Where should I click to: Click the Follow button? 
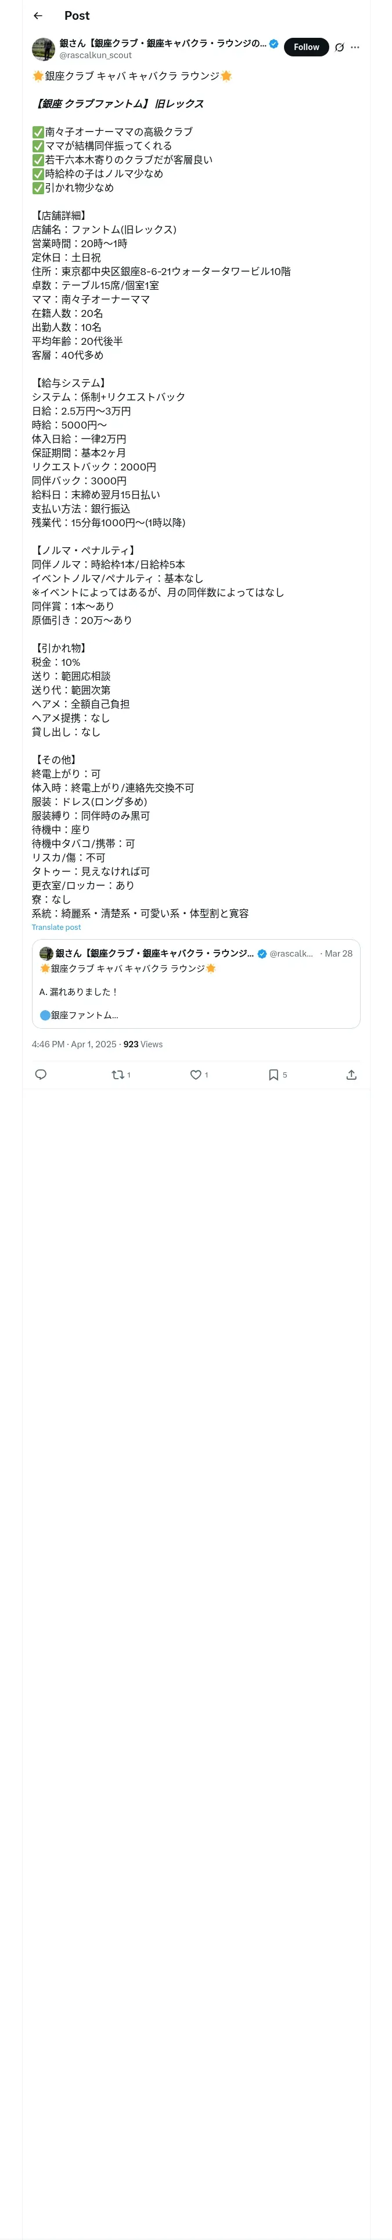[x=306, y=47]
